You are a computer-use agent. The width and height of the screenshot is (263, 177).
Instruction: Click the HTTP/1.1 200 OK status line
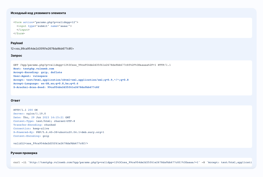26,110
